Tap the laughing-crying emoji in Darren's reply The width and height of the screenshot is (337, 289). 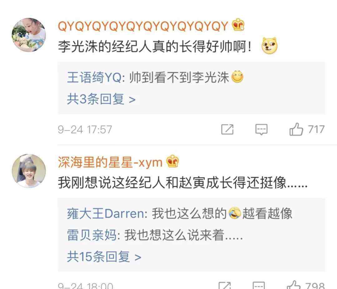(x=234, y=213)
